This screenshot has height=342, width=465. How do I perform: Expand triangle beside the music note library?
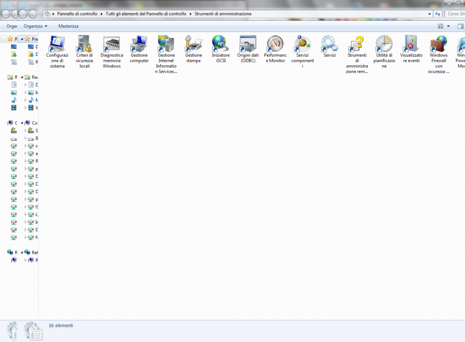(25, 100)
